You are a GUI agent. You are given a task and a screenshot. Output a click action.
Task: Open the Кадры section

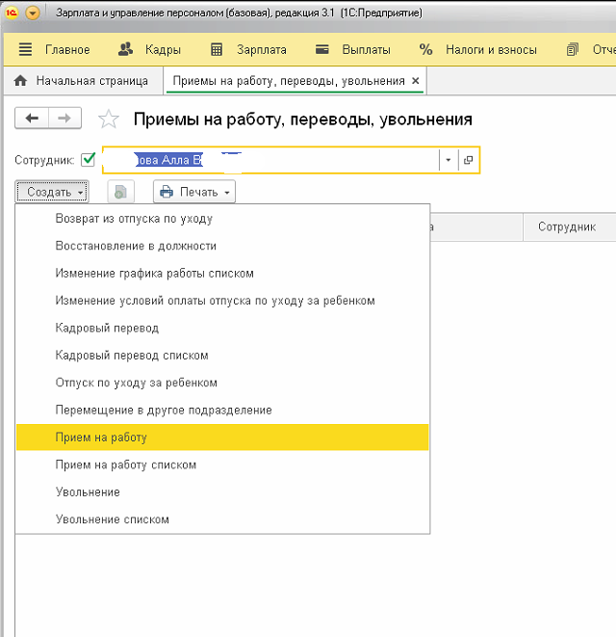tap(163, 49)
